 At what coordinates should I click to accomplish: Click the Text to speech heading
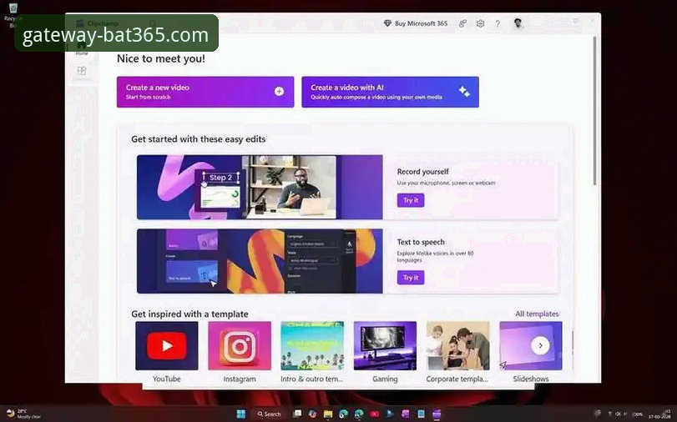[x=421, y=242]
